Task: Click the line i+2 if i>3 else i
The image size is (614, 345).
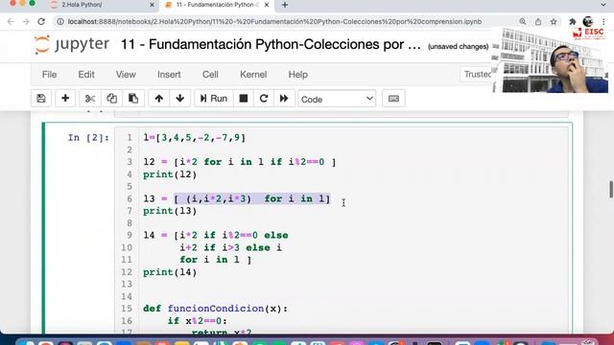Action: pos(230,247)
